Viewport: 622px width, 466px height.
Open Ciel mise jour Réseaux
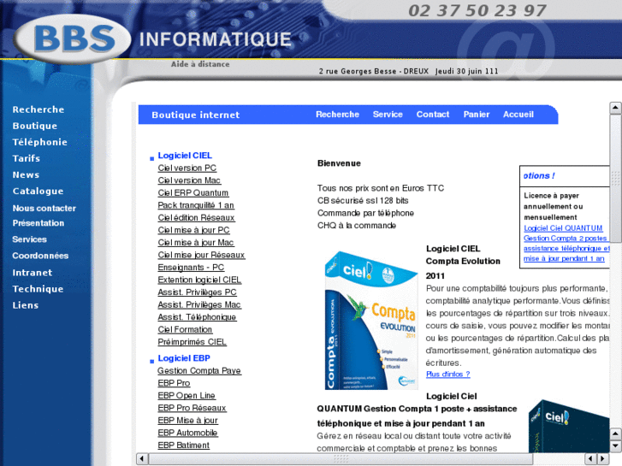pos(202,255)
